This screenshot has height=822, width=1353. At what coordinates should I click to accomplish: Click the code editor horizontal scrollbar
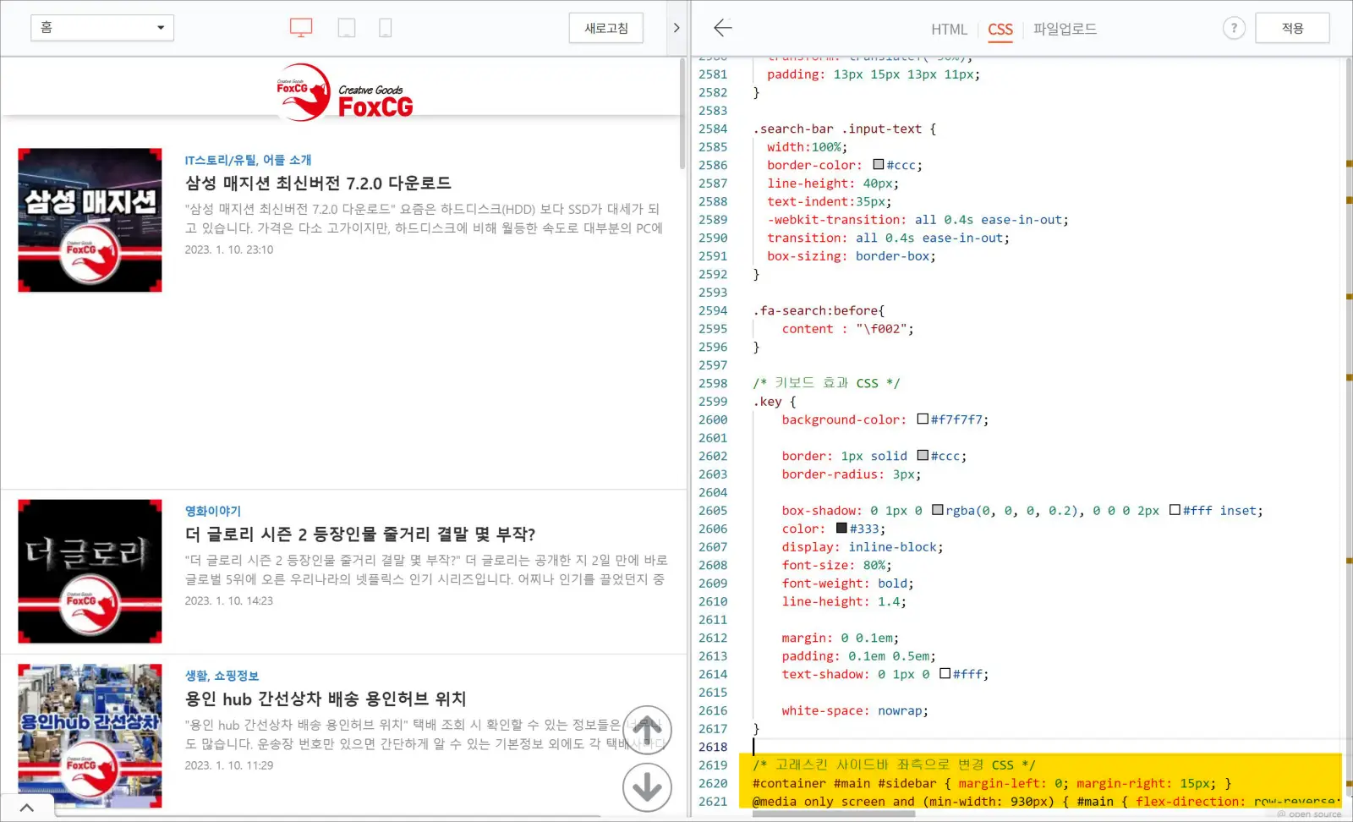pyautogui.click(x=833, y=814)
